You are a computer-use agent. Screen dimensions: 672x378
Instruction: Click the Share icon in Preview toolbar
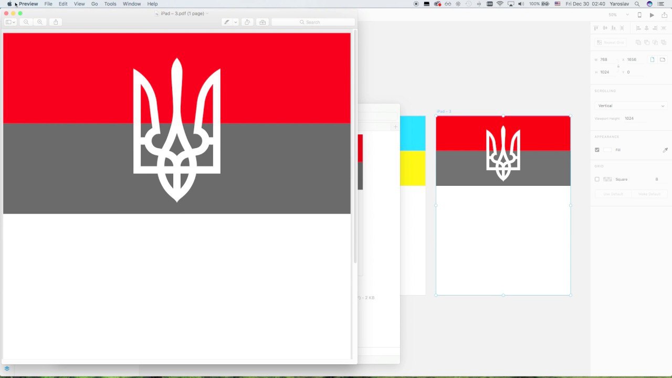click(x=56, y=22)
